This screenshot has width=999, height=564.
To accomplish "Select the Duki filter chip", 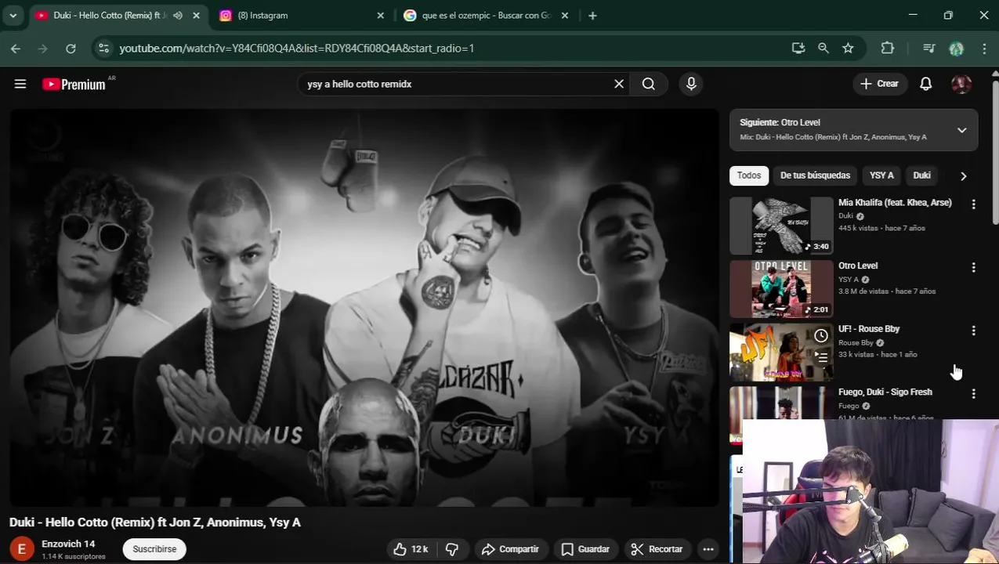I will (x=921, y=175).
